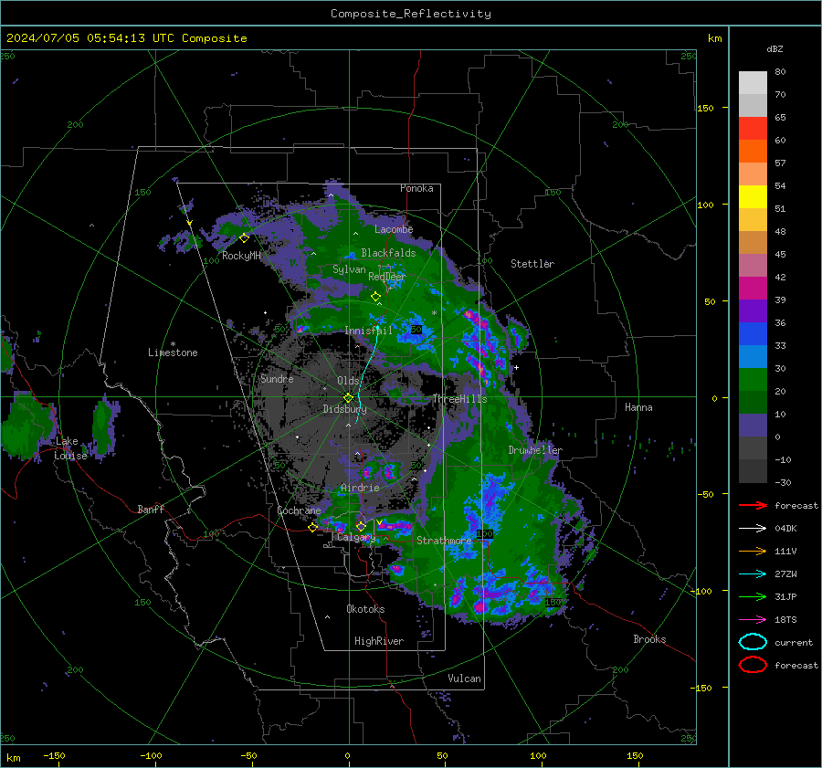Select the Banff label
This screenshot has height=768, width=822.
point(151,509)
